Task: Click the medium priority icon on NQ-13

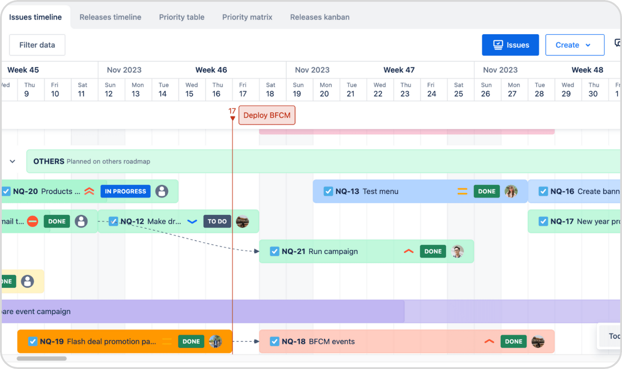Action: (463, 191)
